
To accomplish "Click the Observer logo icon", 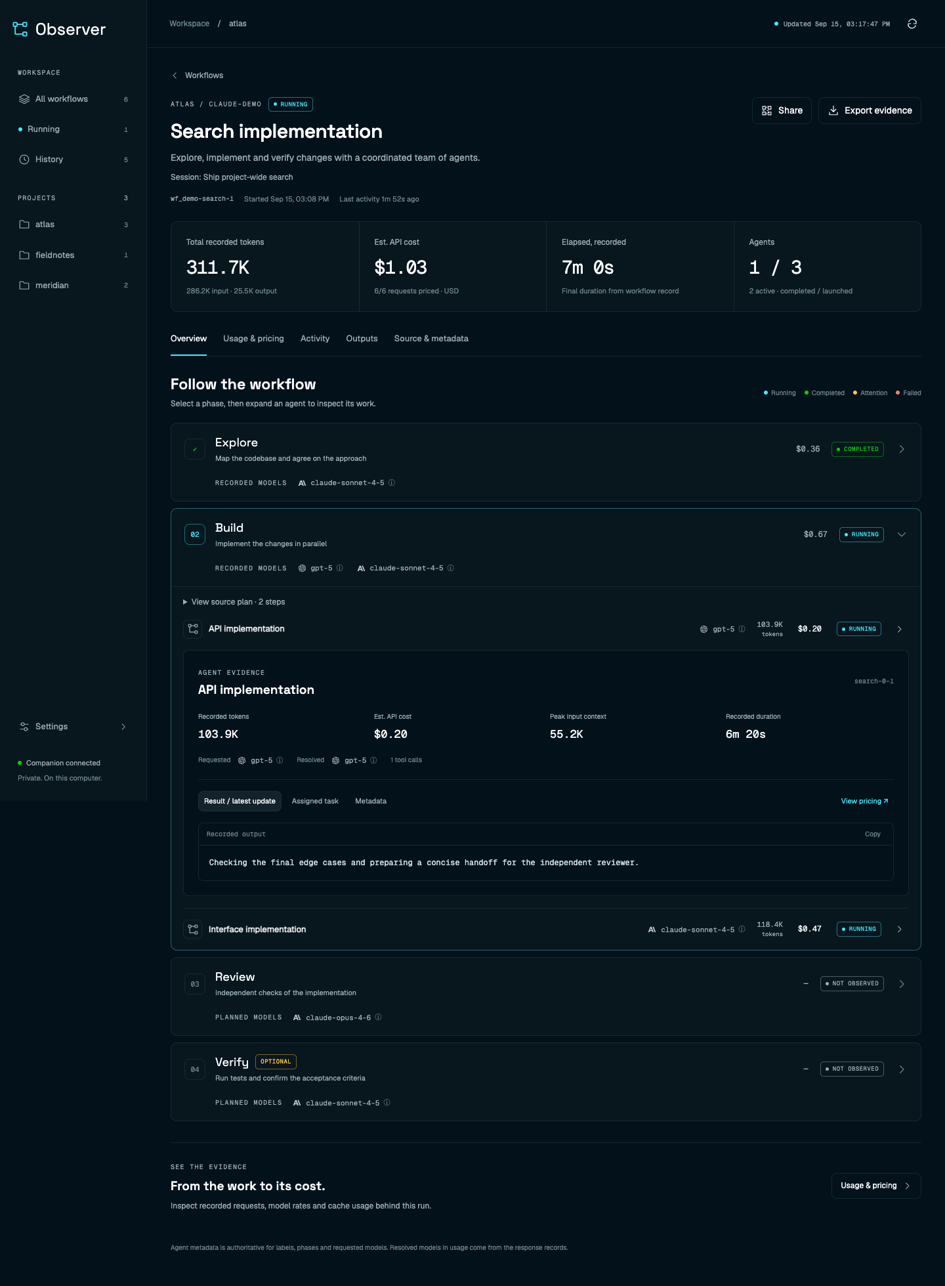I will [x=20, y=29].
